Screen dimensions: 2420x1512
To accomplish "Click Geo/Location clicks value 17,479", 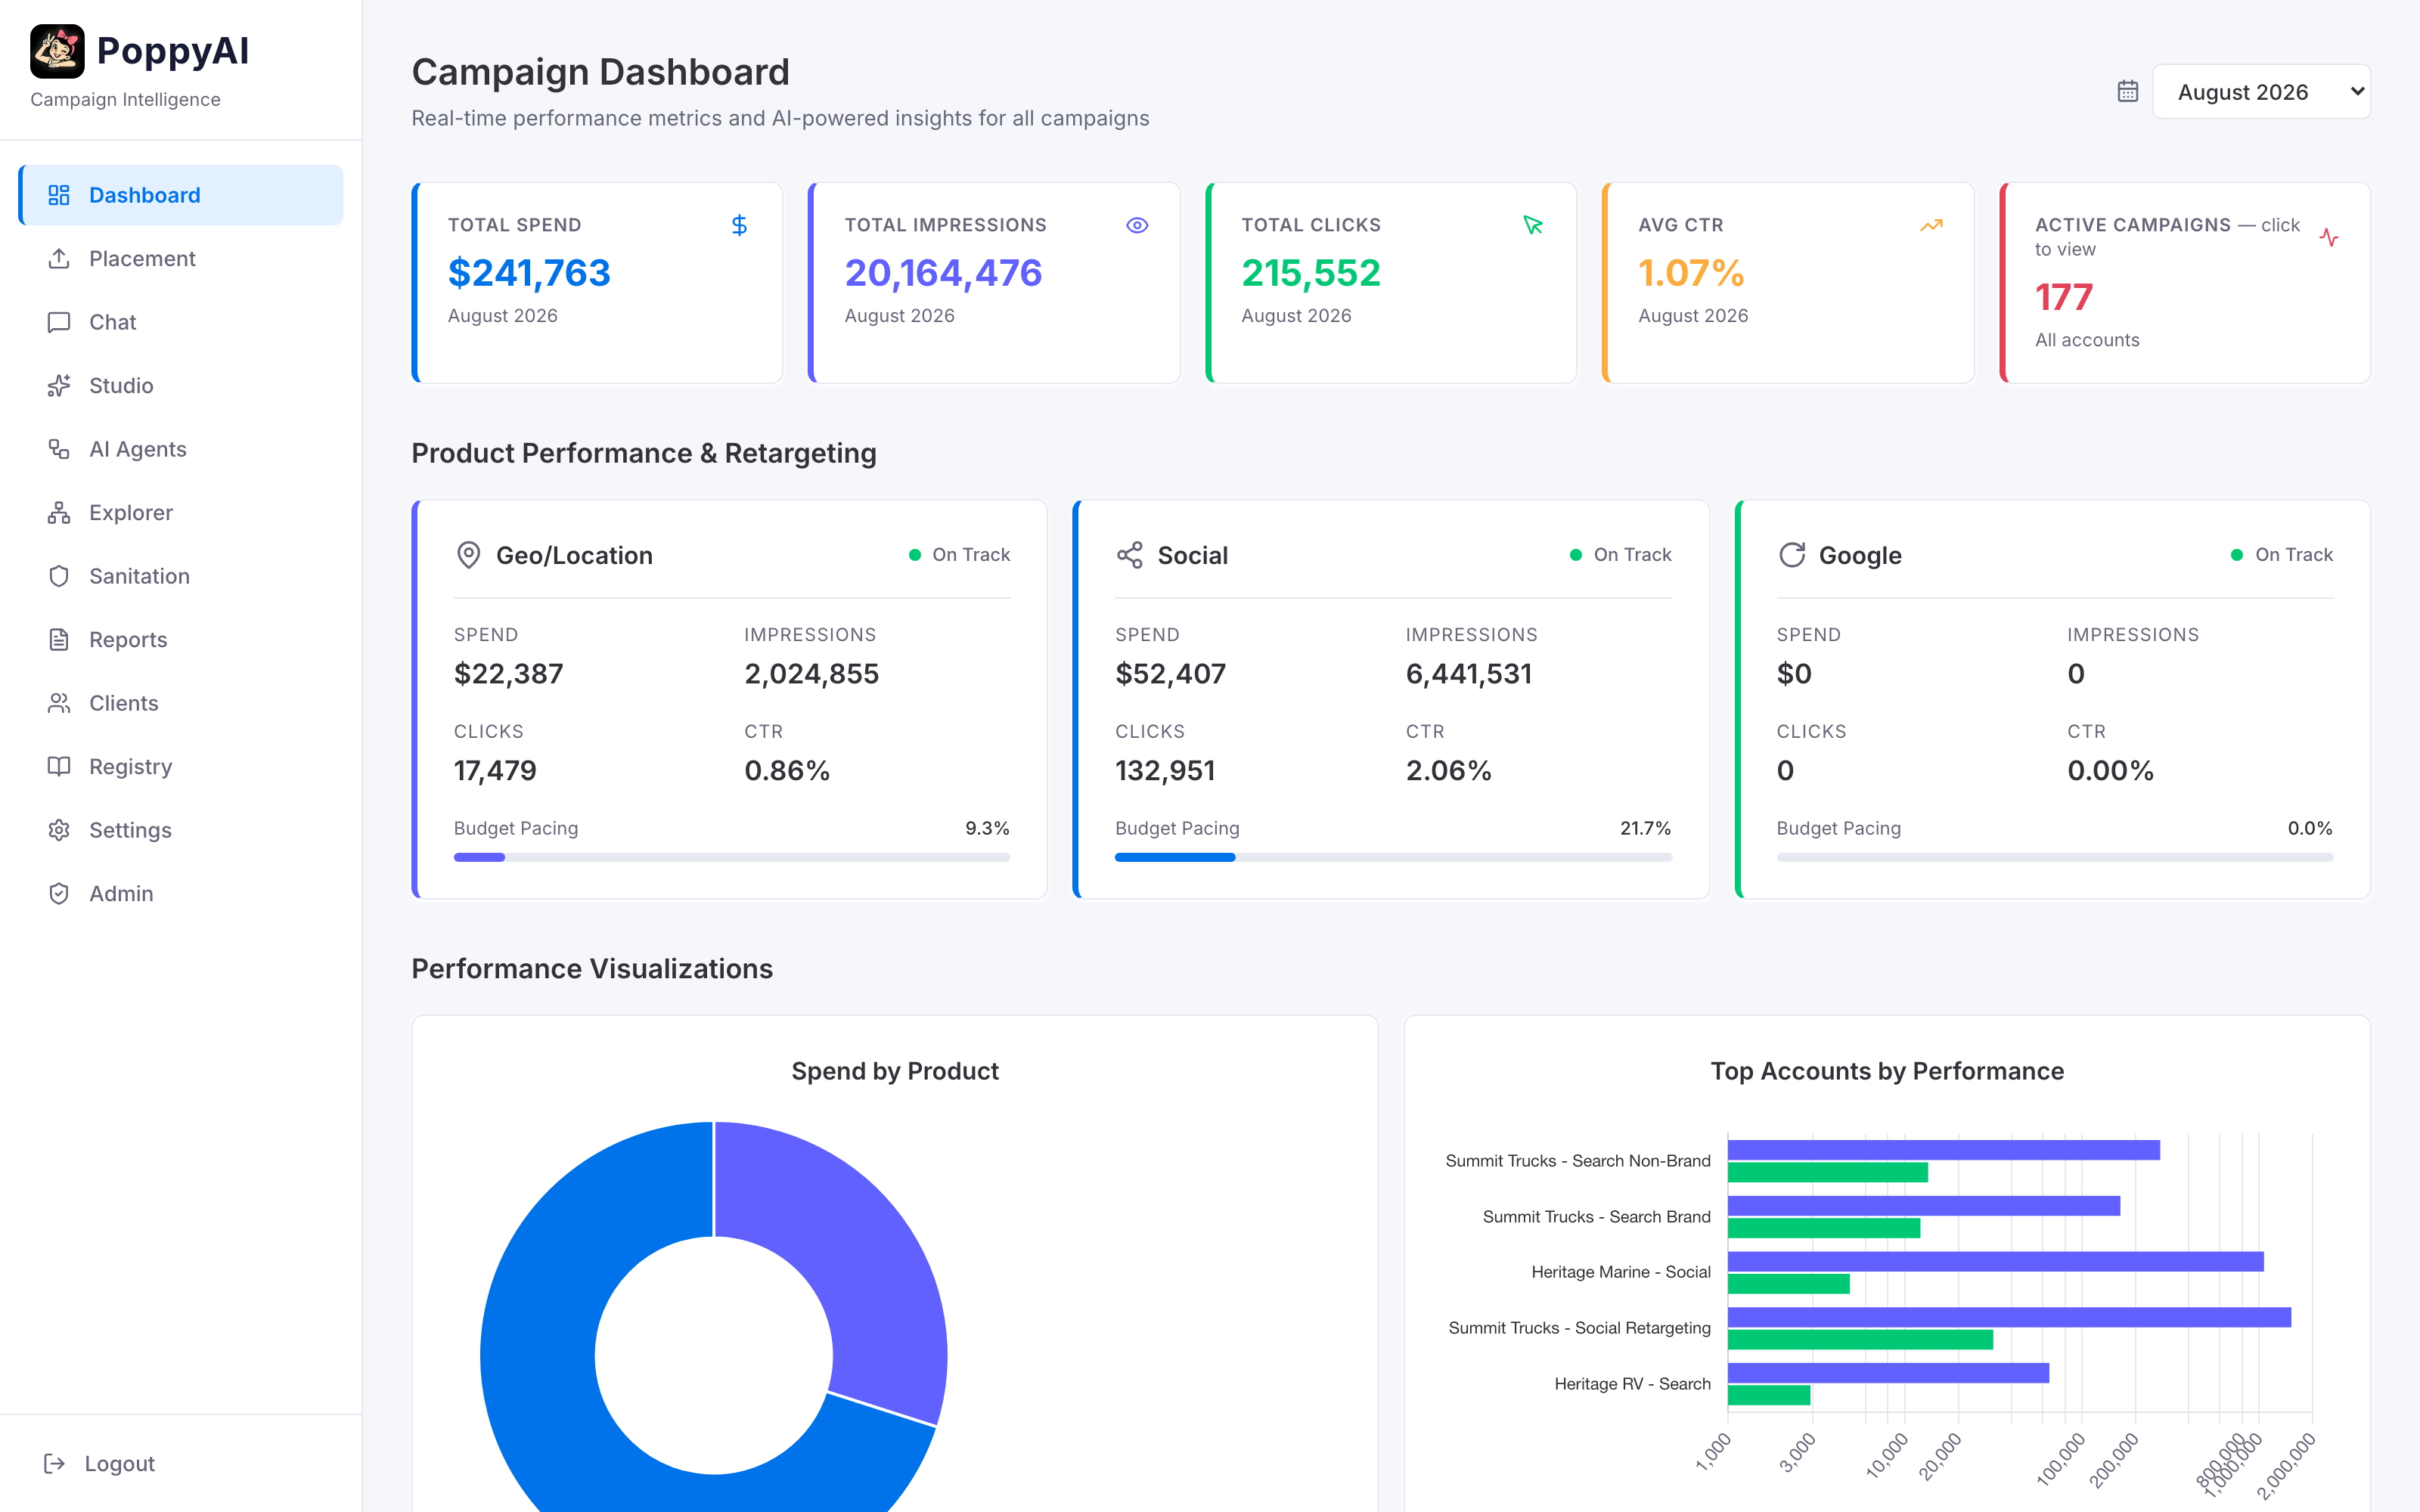I will [x=495, y=770].
